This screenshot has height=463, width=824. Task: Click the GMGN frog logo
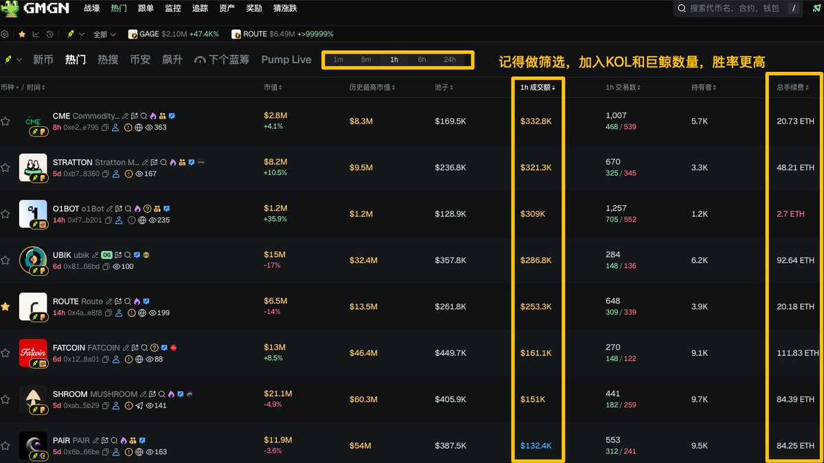pos(10,8)
